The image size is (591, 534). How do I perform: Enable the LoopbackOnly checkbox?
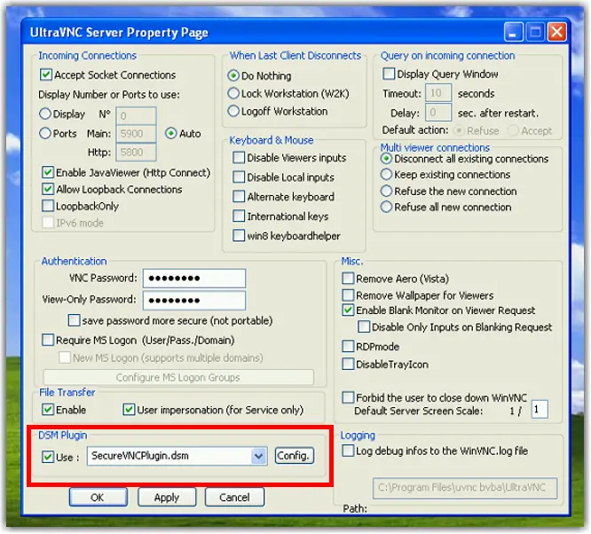[48, 206]
